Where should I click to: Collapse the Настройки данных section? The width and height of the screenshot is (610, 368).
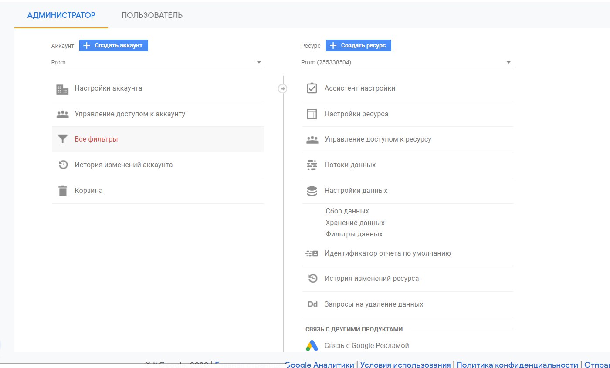point(407,191)
